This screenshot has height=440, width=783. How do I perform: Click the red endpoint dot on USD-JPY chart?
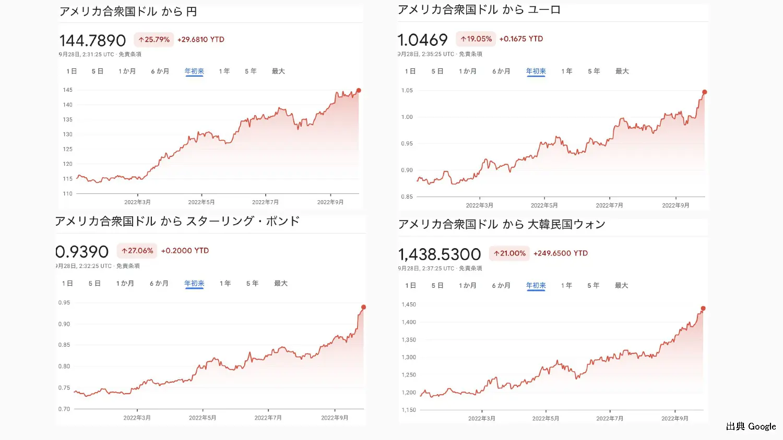(x=359, y=90)
